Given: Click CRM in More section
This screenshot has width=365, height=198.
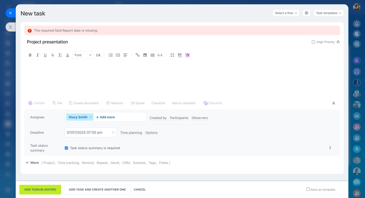Looking at the screenshot, I should pyautogui.click(x=126, y=163).
